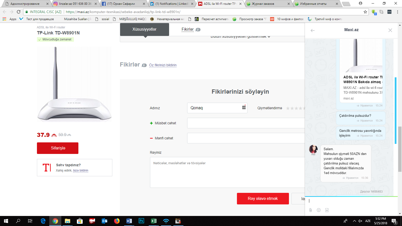The height and width of the screenshot is (226, 402).
Task: Click the 'bizə bildirin' error report link
Action: click(81, 171)
